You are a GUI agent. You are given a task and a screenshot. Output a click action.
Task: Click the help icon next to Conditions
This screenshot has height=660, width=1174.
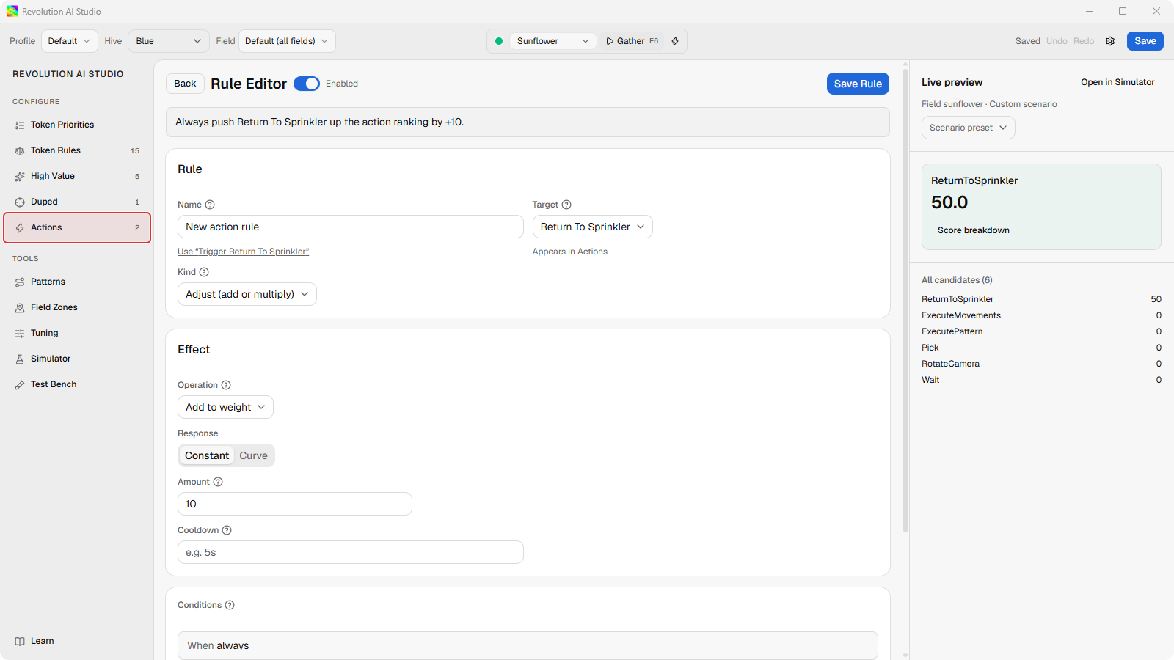pyautogui.click(x=230, y=605)
